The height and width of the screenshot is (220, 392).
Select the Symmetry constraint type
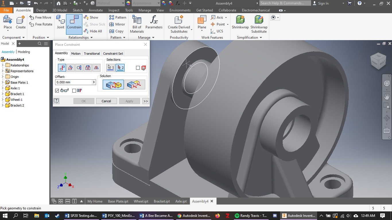point(96,68)
